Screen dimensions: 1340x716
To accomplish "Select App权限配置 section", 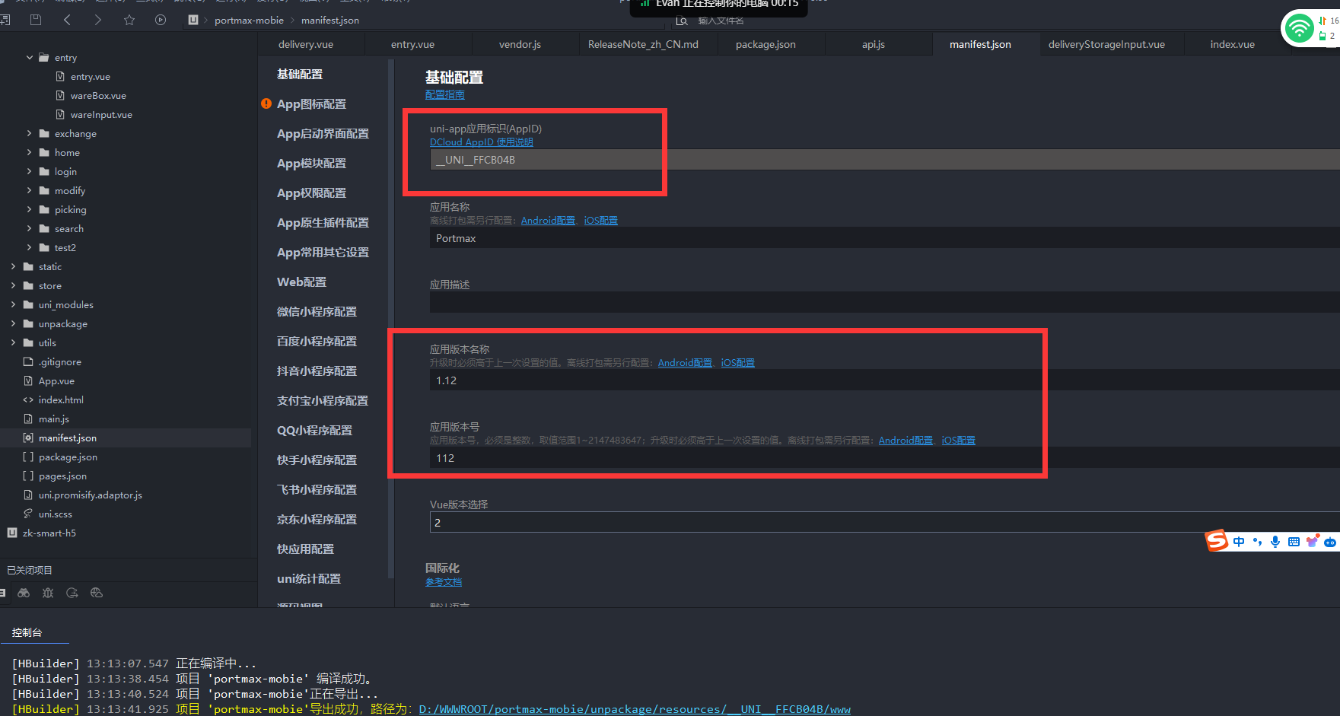I will pyautogui.click(x=311, y=193).
